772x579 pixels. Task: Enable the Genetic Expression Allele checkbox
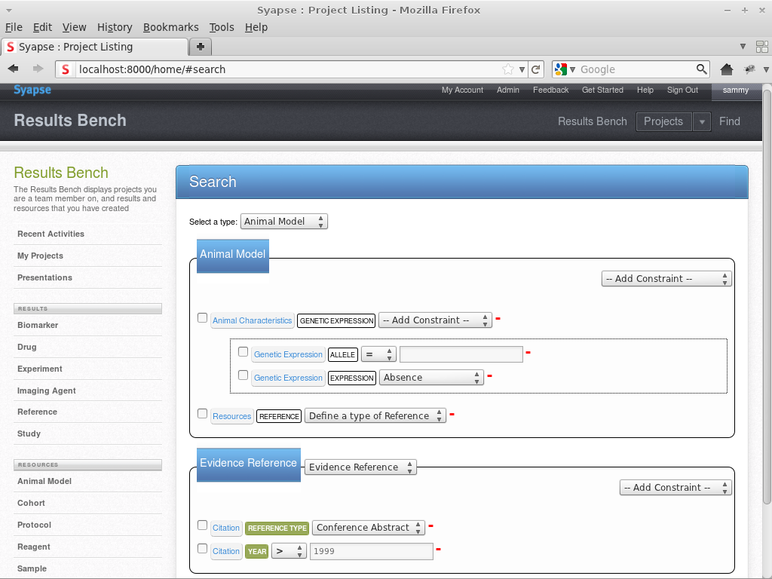point(243,352)
